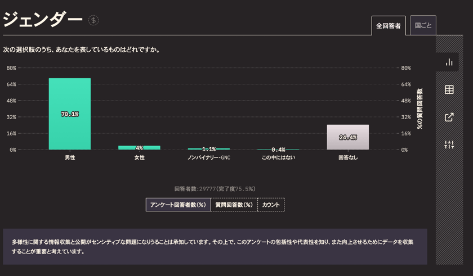The height and width of the screenshot is (276, 473).
Task: Open the filter sliders settings icon
Action: point(449,144)
